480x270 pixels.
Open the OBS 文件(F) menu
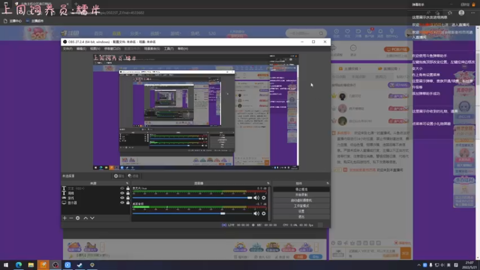[68, 49]
